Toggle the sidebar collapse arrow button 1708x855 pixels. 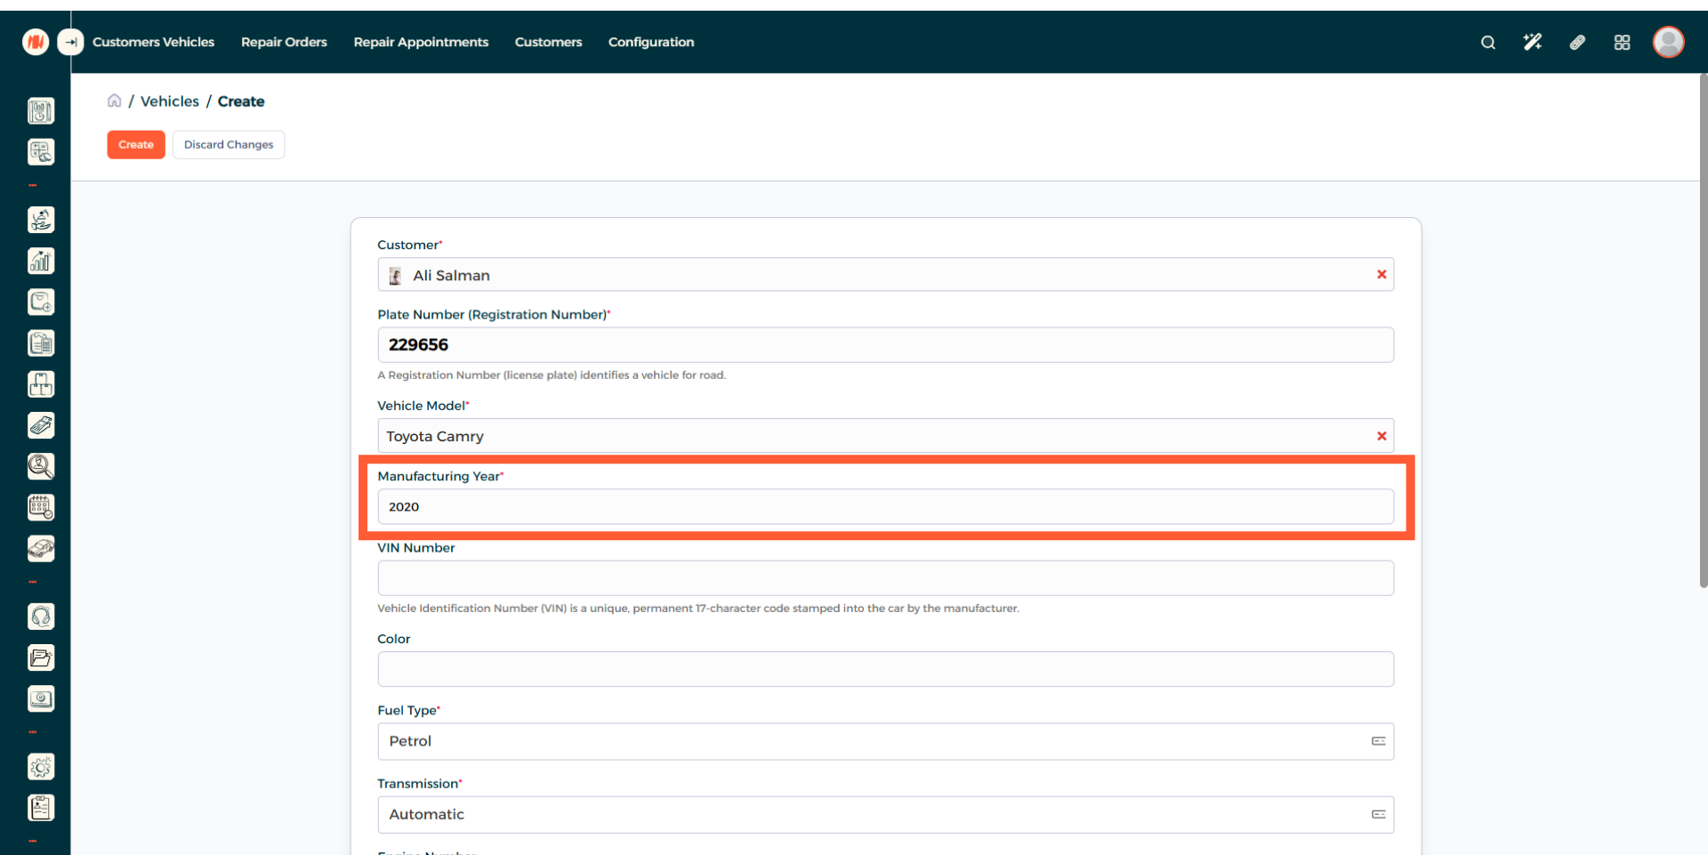(70, 42)
